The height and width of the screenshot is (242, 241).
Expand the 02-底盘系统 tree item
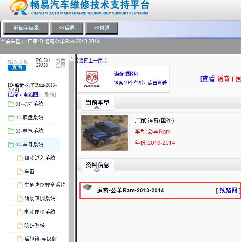(29, 118)
